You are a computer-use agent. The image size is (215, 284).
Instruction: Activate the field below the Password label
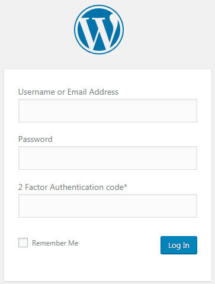point(108,158)
